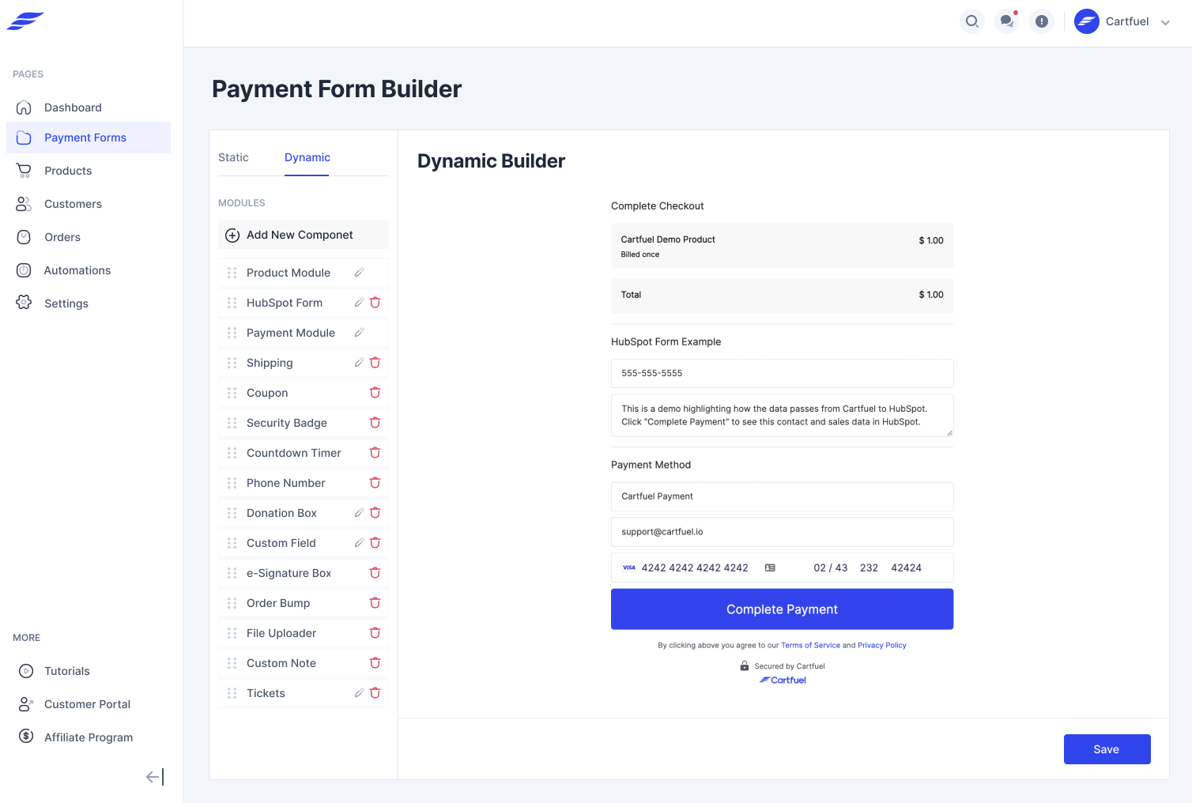Screen dimensions: 1192x803
Task: Edit the Donation Box module
Action: pos(359,513)
